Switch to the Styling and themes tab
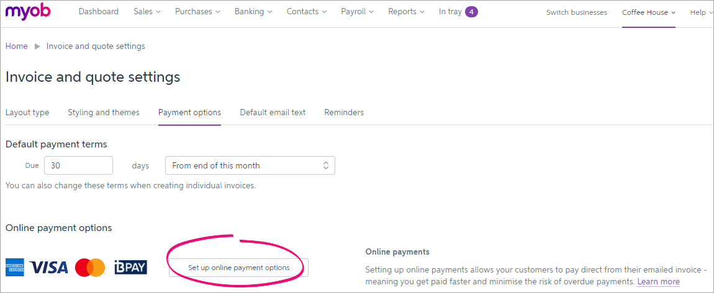The height and width of the screenshot is (293, 714). [104, 113]
